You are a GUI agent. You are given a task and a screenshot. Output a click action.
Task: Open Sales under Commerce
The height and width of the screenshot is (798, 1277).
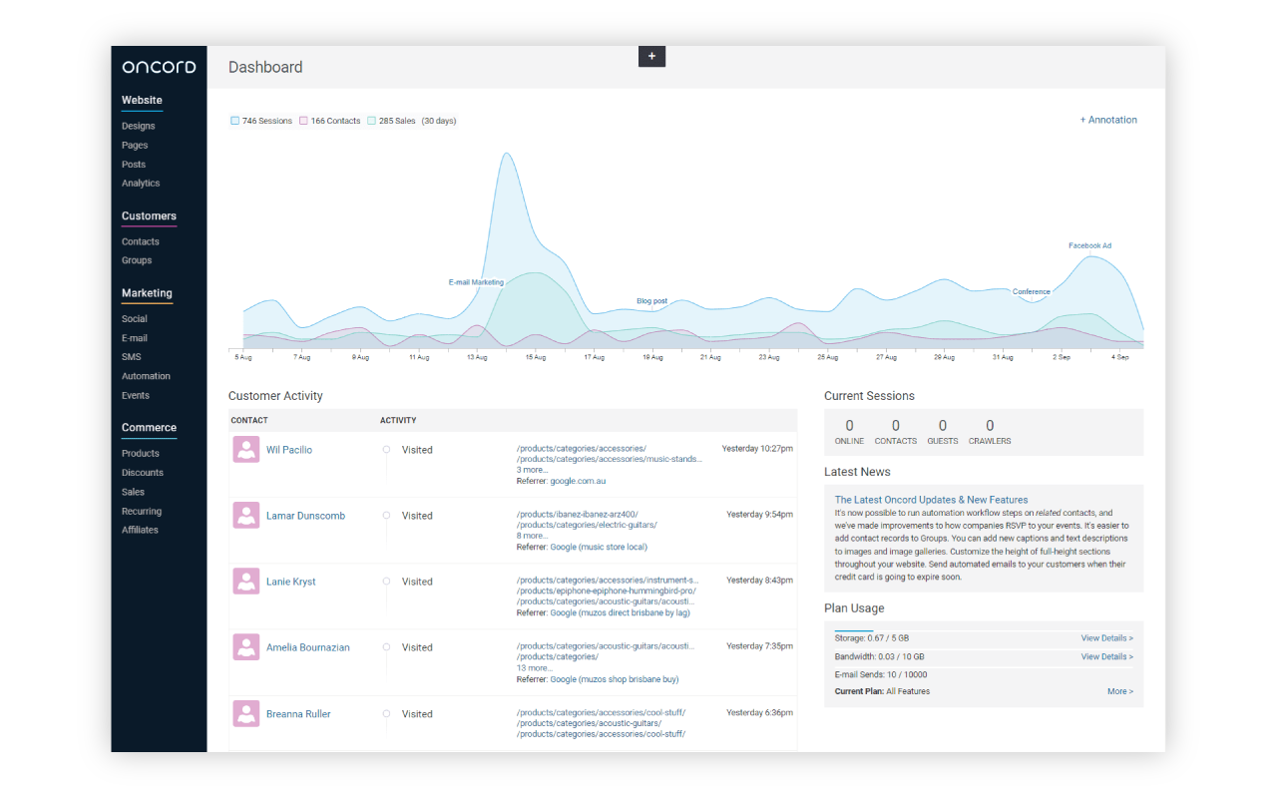click(x=133, y=492)
